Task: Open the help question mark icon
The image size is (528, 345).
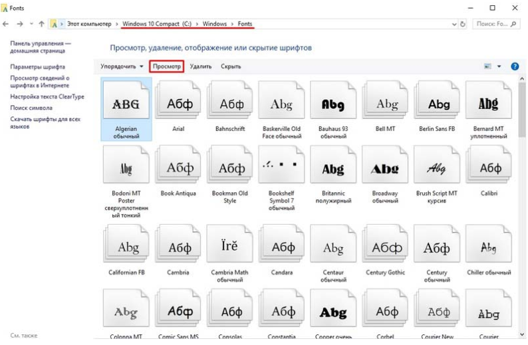Action: point(515,66)
